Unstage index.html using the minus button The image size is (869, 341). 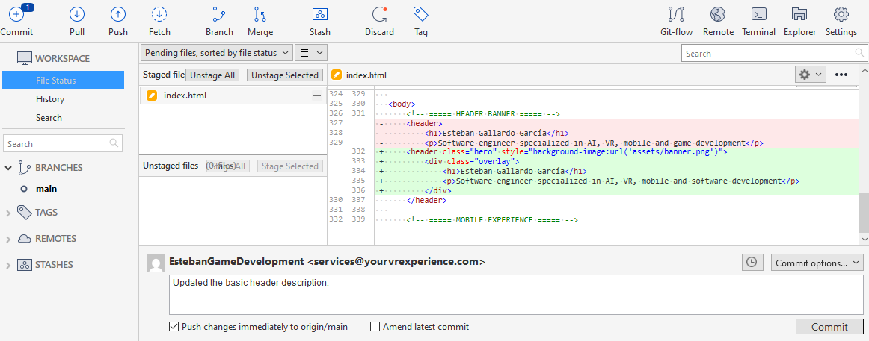coord(317,96)
